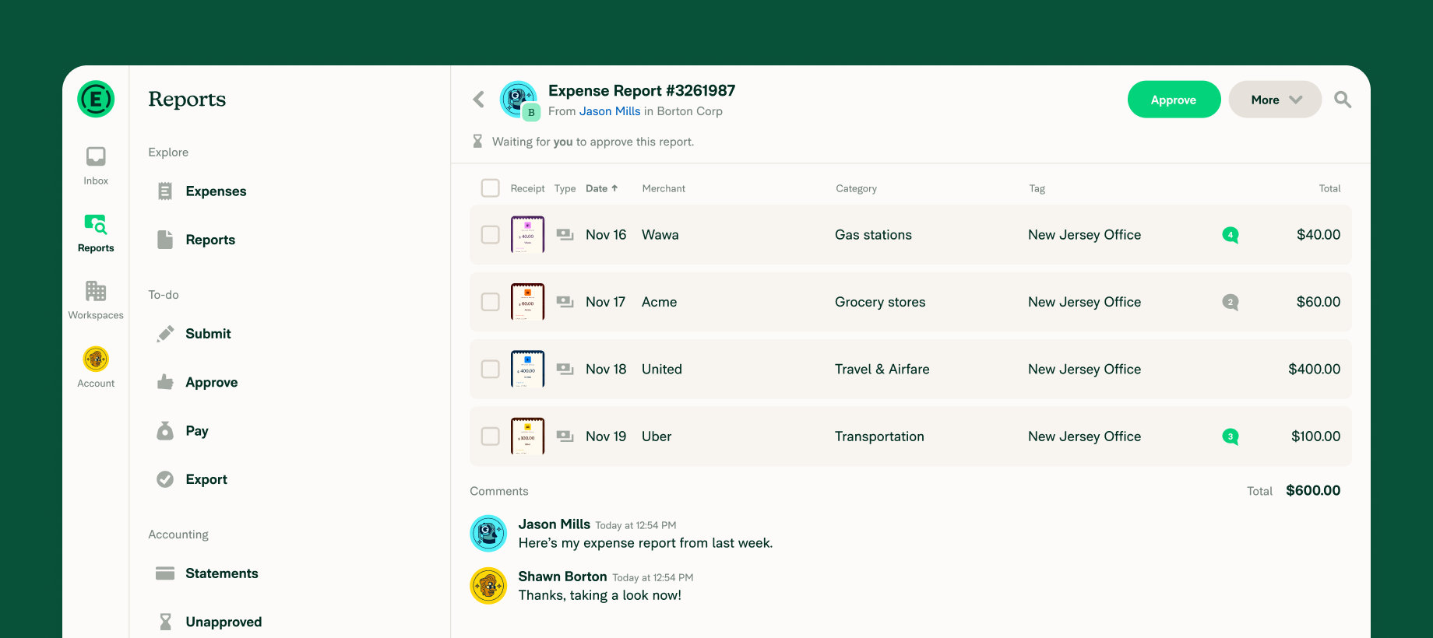Open the comment bubble on Wawa expense
The image size is (1433, 638).
[x=1231, y=235]
